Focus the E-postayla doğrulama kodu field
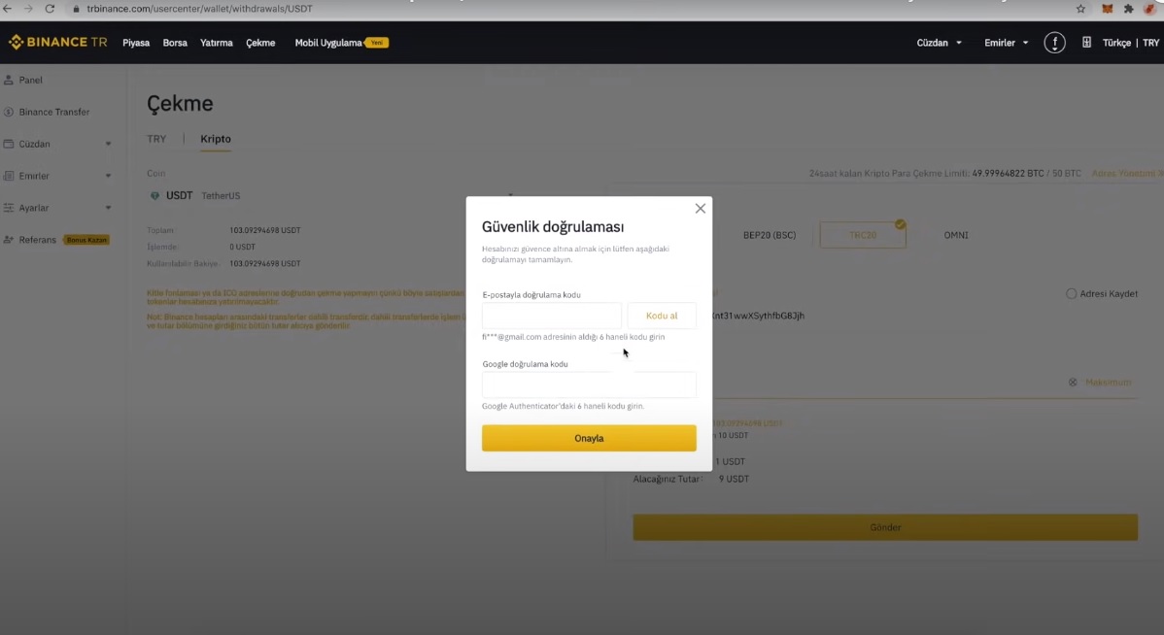1164x635 pixels. (x=552, y=316)
